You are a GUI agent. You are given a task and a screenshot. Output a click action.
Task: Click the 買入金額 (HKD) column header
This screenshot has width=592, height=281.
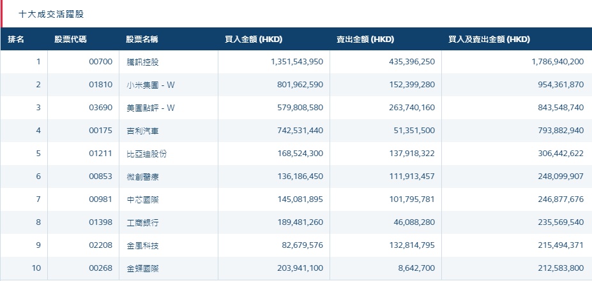click(254, 40)
